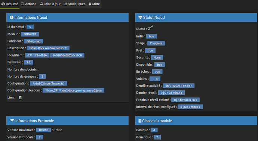Click the heartbeat icon in Statut Nœud header
Viewport: 258px width, 141px height.
(x=140, y=18)
